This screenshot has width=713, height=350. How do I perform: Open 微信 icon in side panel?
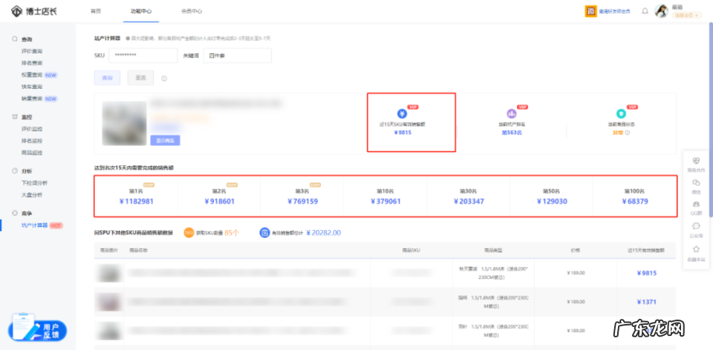coord(696,182)
